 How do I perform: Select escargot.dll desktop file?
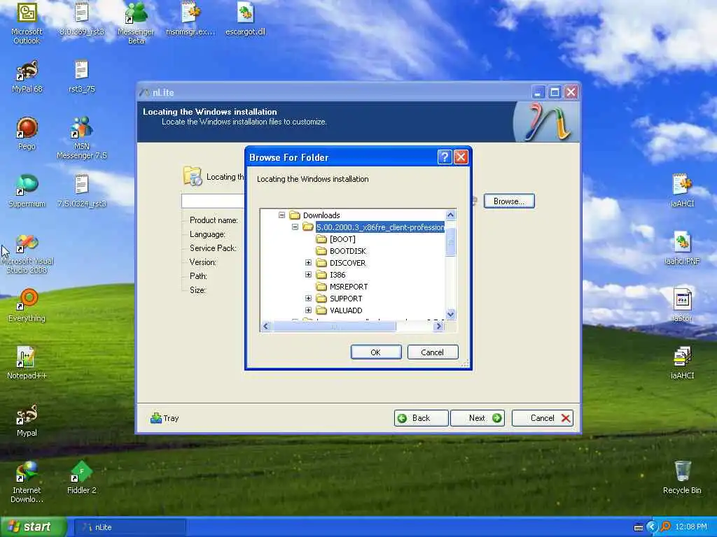tap(246, 19)
